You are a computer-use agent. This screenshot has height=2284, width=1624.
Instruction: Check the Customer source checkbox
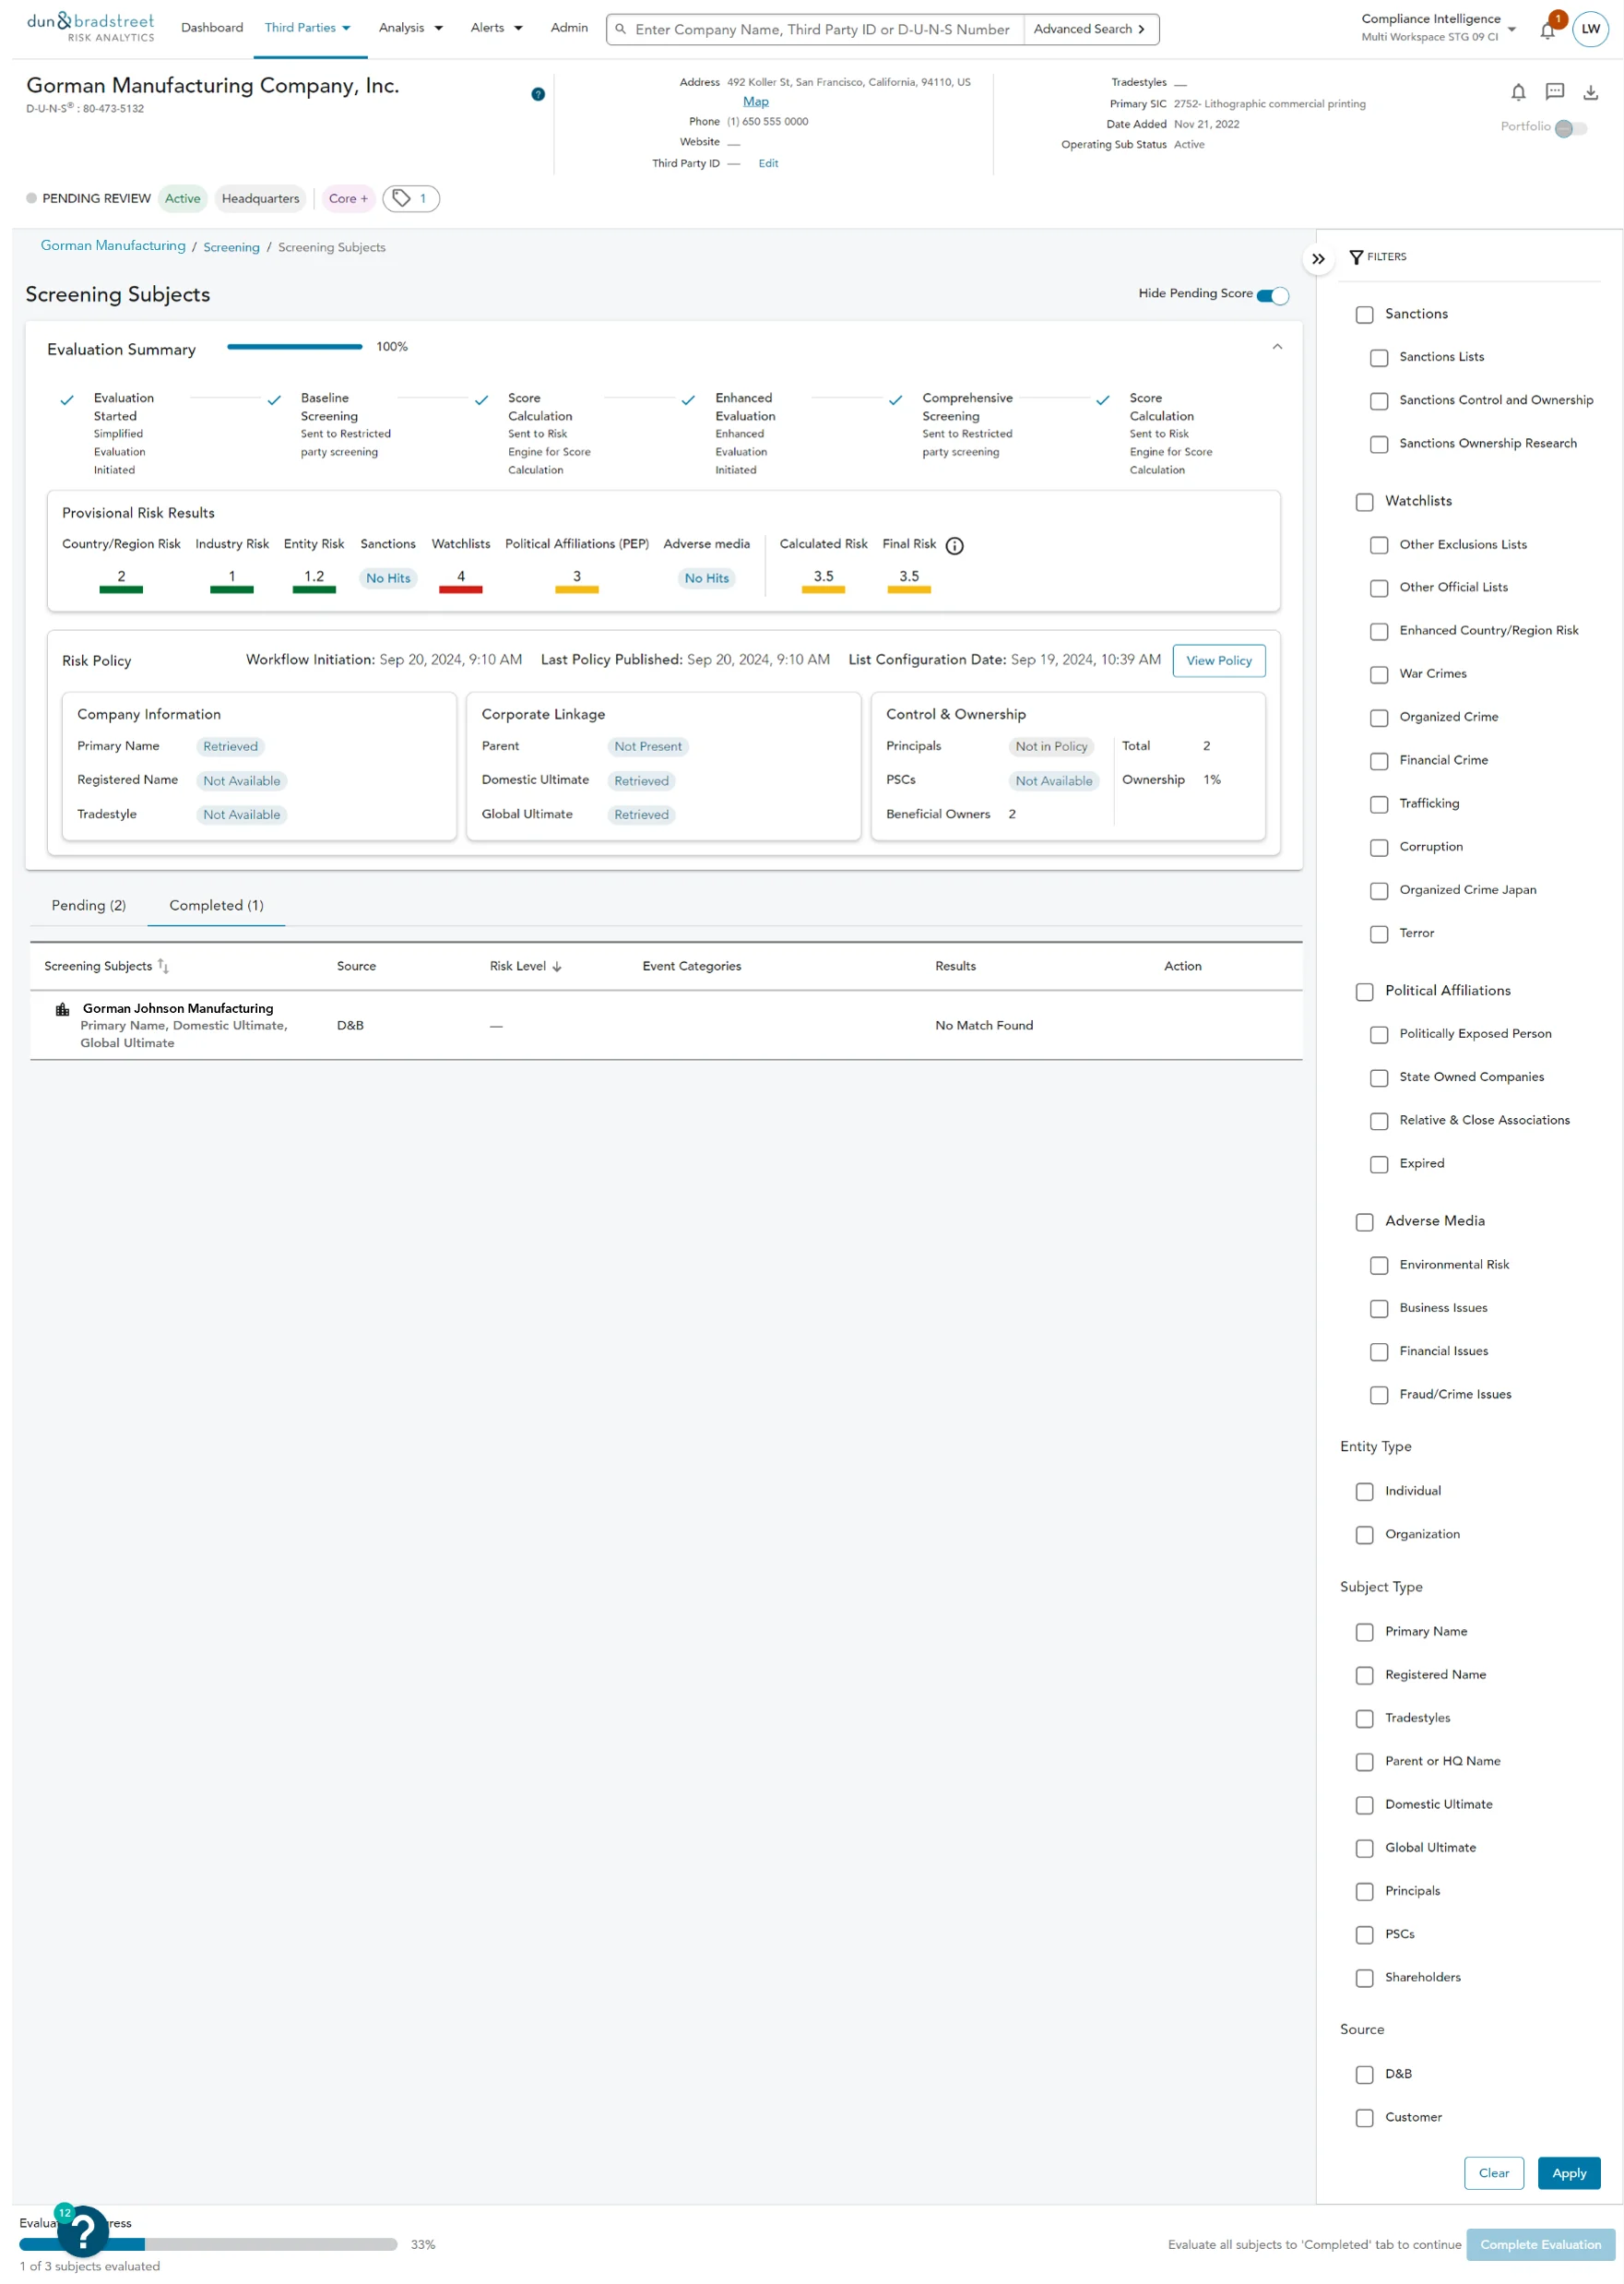pyautogui.click(x=1364, y=2118)
